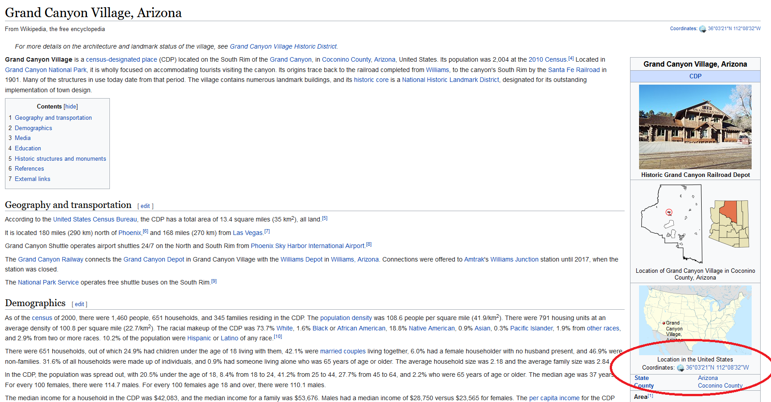The image size is (771, 402).
Task: Hide the Contents table
Action: (71, 107)
